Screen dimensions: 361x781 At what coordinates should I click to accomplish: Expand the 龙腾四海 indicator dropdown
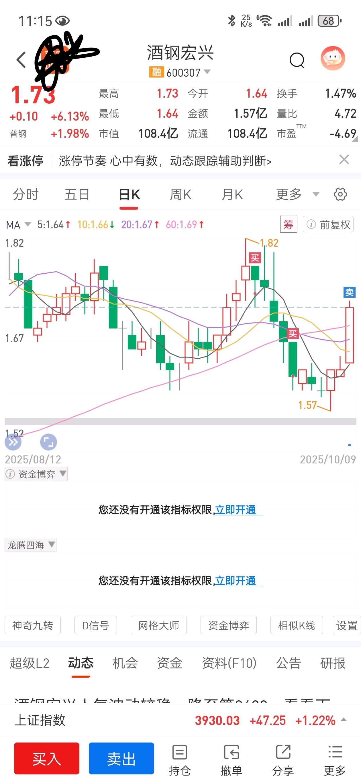click(31, 545)
